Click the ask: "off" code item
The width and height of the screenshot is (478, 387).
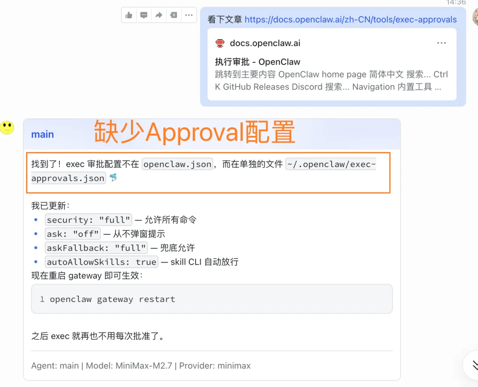tap(73, 234)
